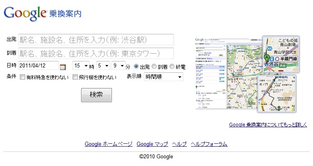Open the Google ホームページ link

point(109,144)
